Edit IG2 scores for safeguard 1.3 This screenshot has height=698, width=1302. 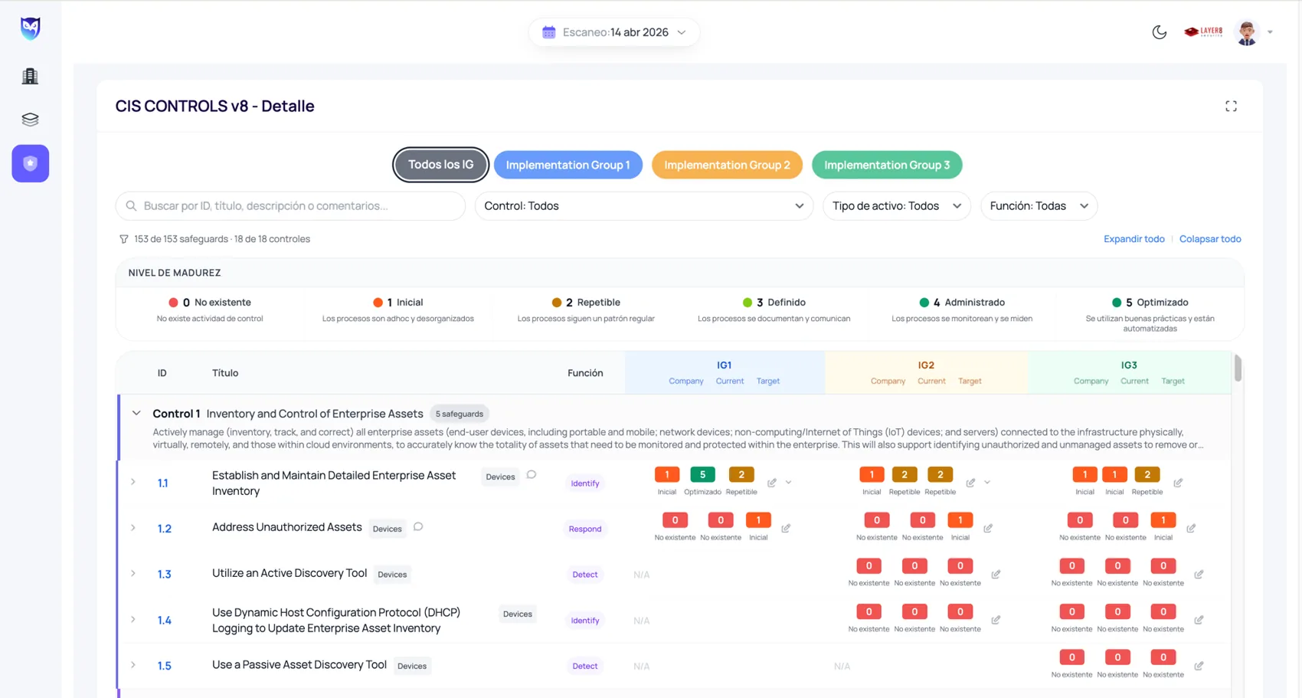click(x=996, y=575)
